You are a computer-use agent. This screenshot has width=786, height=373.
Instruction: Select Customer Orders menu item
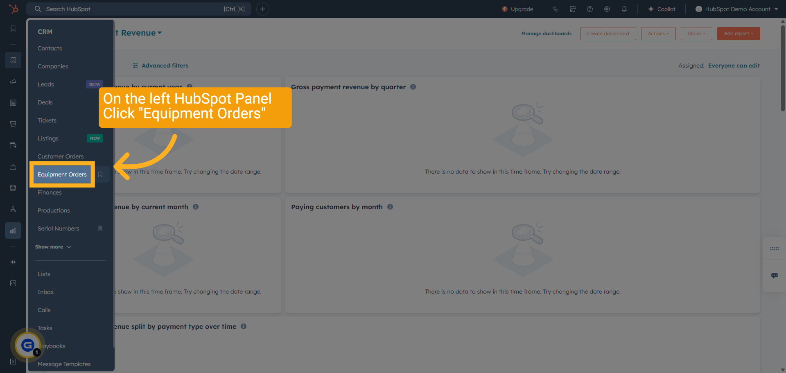click(61, 156)
